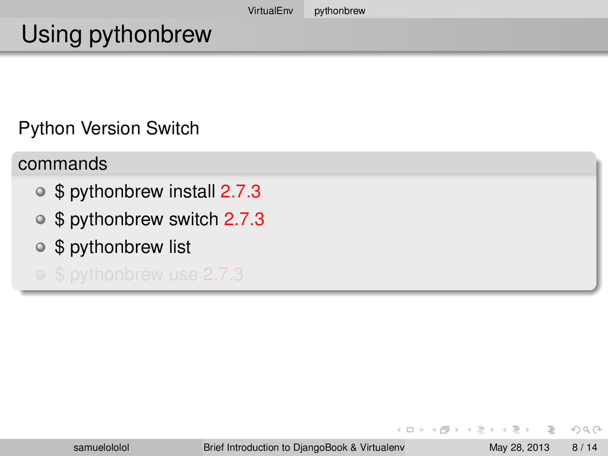The height and width of the screenshot is (456, 608).
Task: Open the pythonbrew section tab
Action: pyautogui.click(x=340, y=11)
